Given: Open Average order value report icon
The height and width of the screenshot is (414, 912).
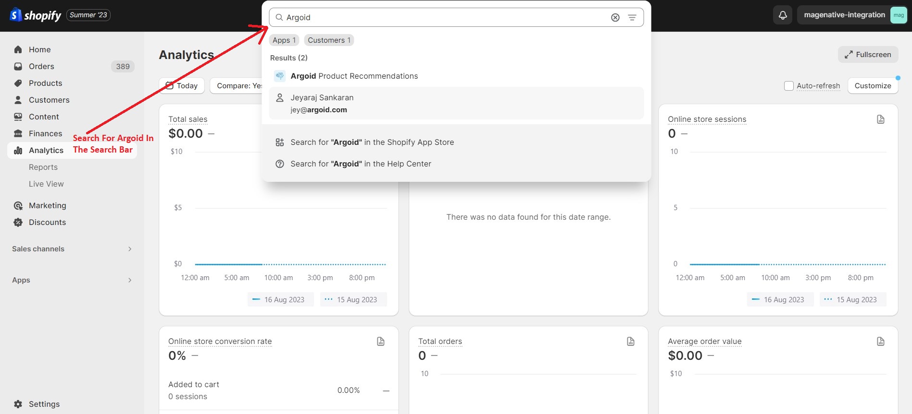Looking at the screenshot, I should click(881, 342).
